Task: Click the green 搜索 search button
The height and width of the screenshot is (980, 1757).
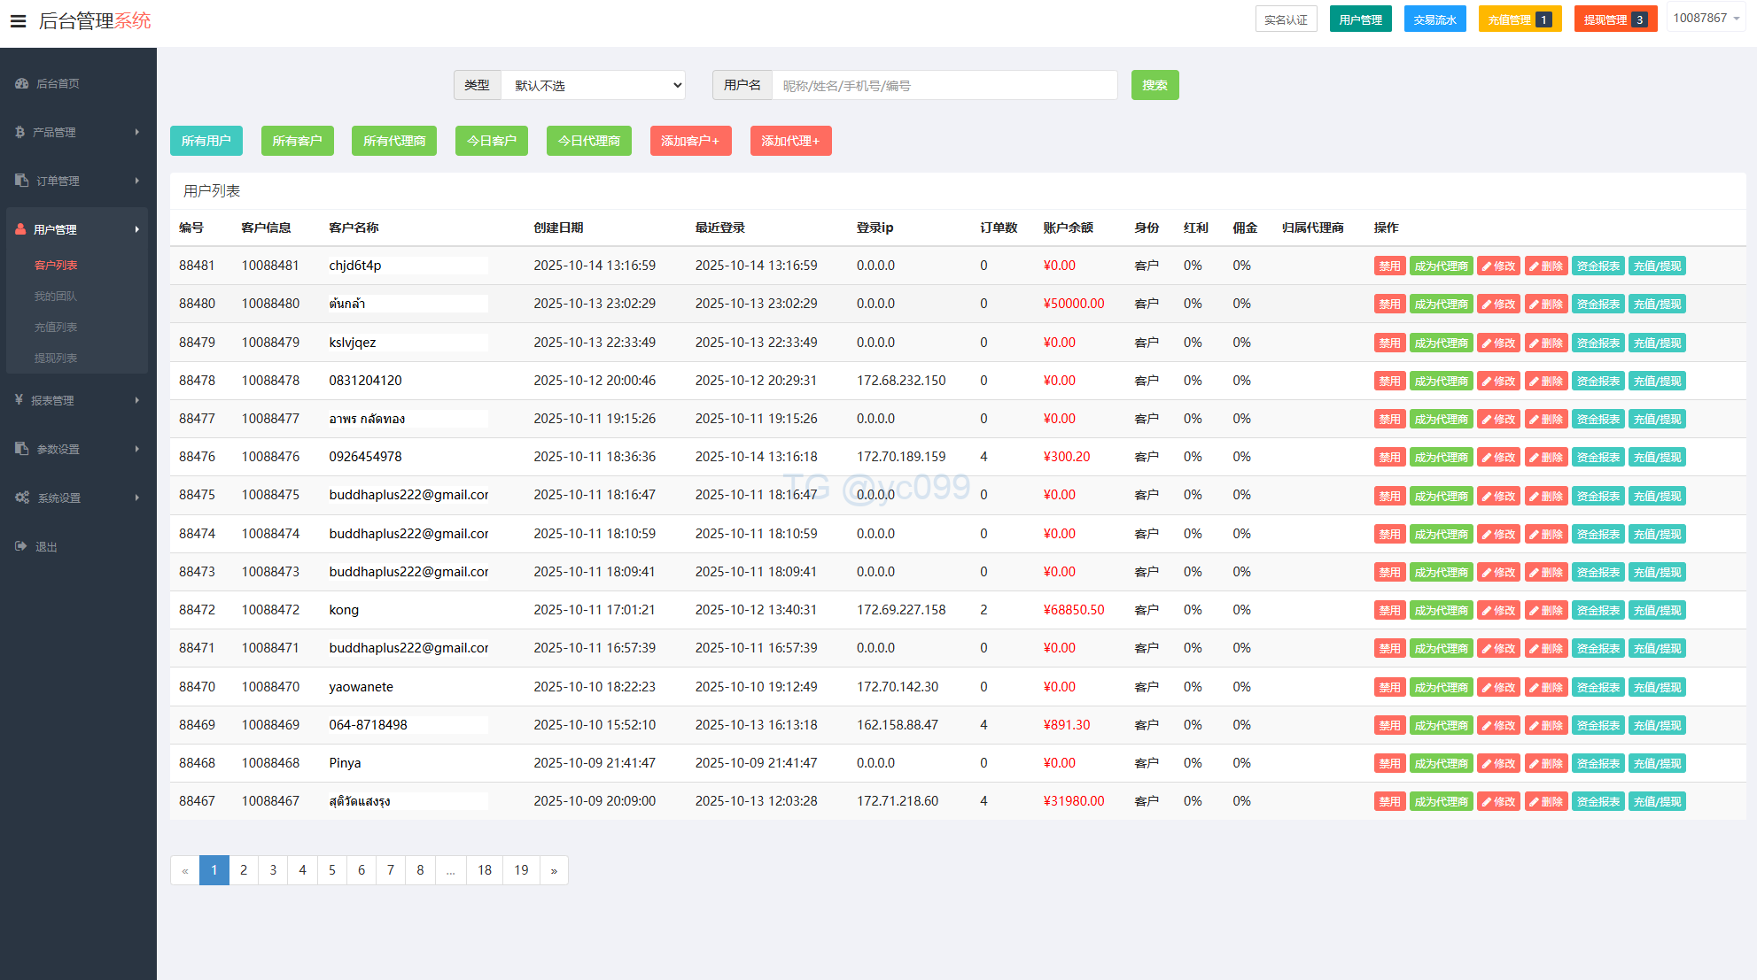Action: coord(1154,85)
